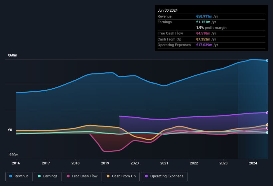This screenshot has width=273, height=186.
Task: Click the Cash From Op label in tooltip
Action: coord(169,39)
